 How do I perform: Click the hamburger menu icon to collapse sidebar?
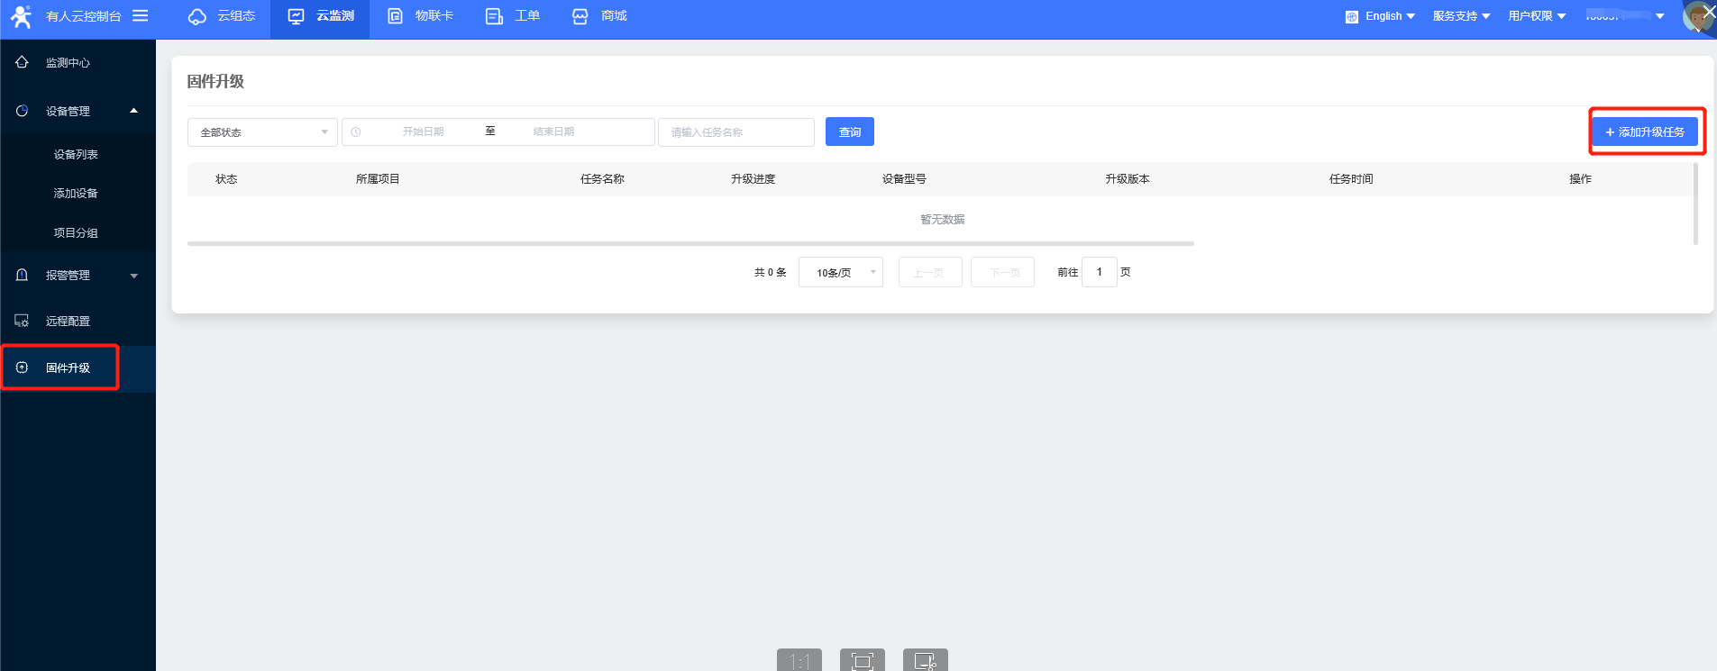point(140,15)
